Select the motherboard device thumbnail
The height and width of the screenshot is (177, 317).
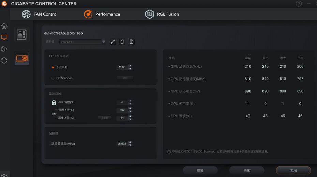(21, 34)
